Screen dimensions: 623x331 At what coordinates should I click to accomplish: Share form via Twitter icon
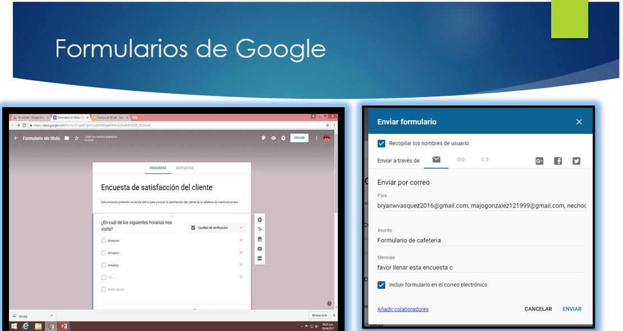click(576, 161)
